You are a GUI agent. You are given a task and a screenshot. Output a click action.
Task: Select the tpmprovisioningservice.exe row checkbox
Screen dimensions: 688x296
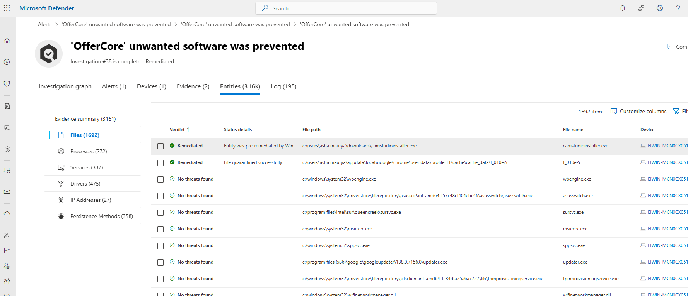coord(160,279)
